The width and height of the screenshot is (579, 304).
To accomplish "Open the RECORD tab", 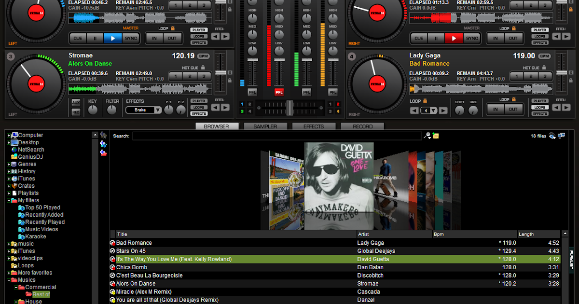I will click(x=362, y=126).
